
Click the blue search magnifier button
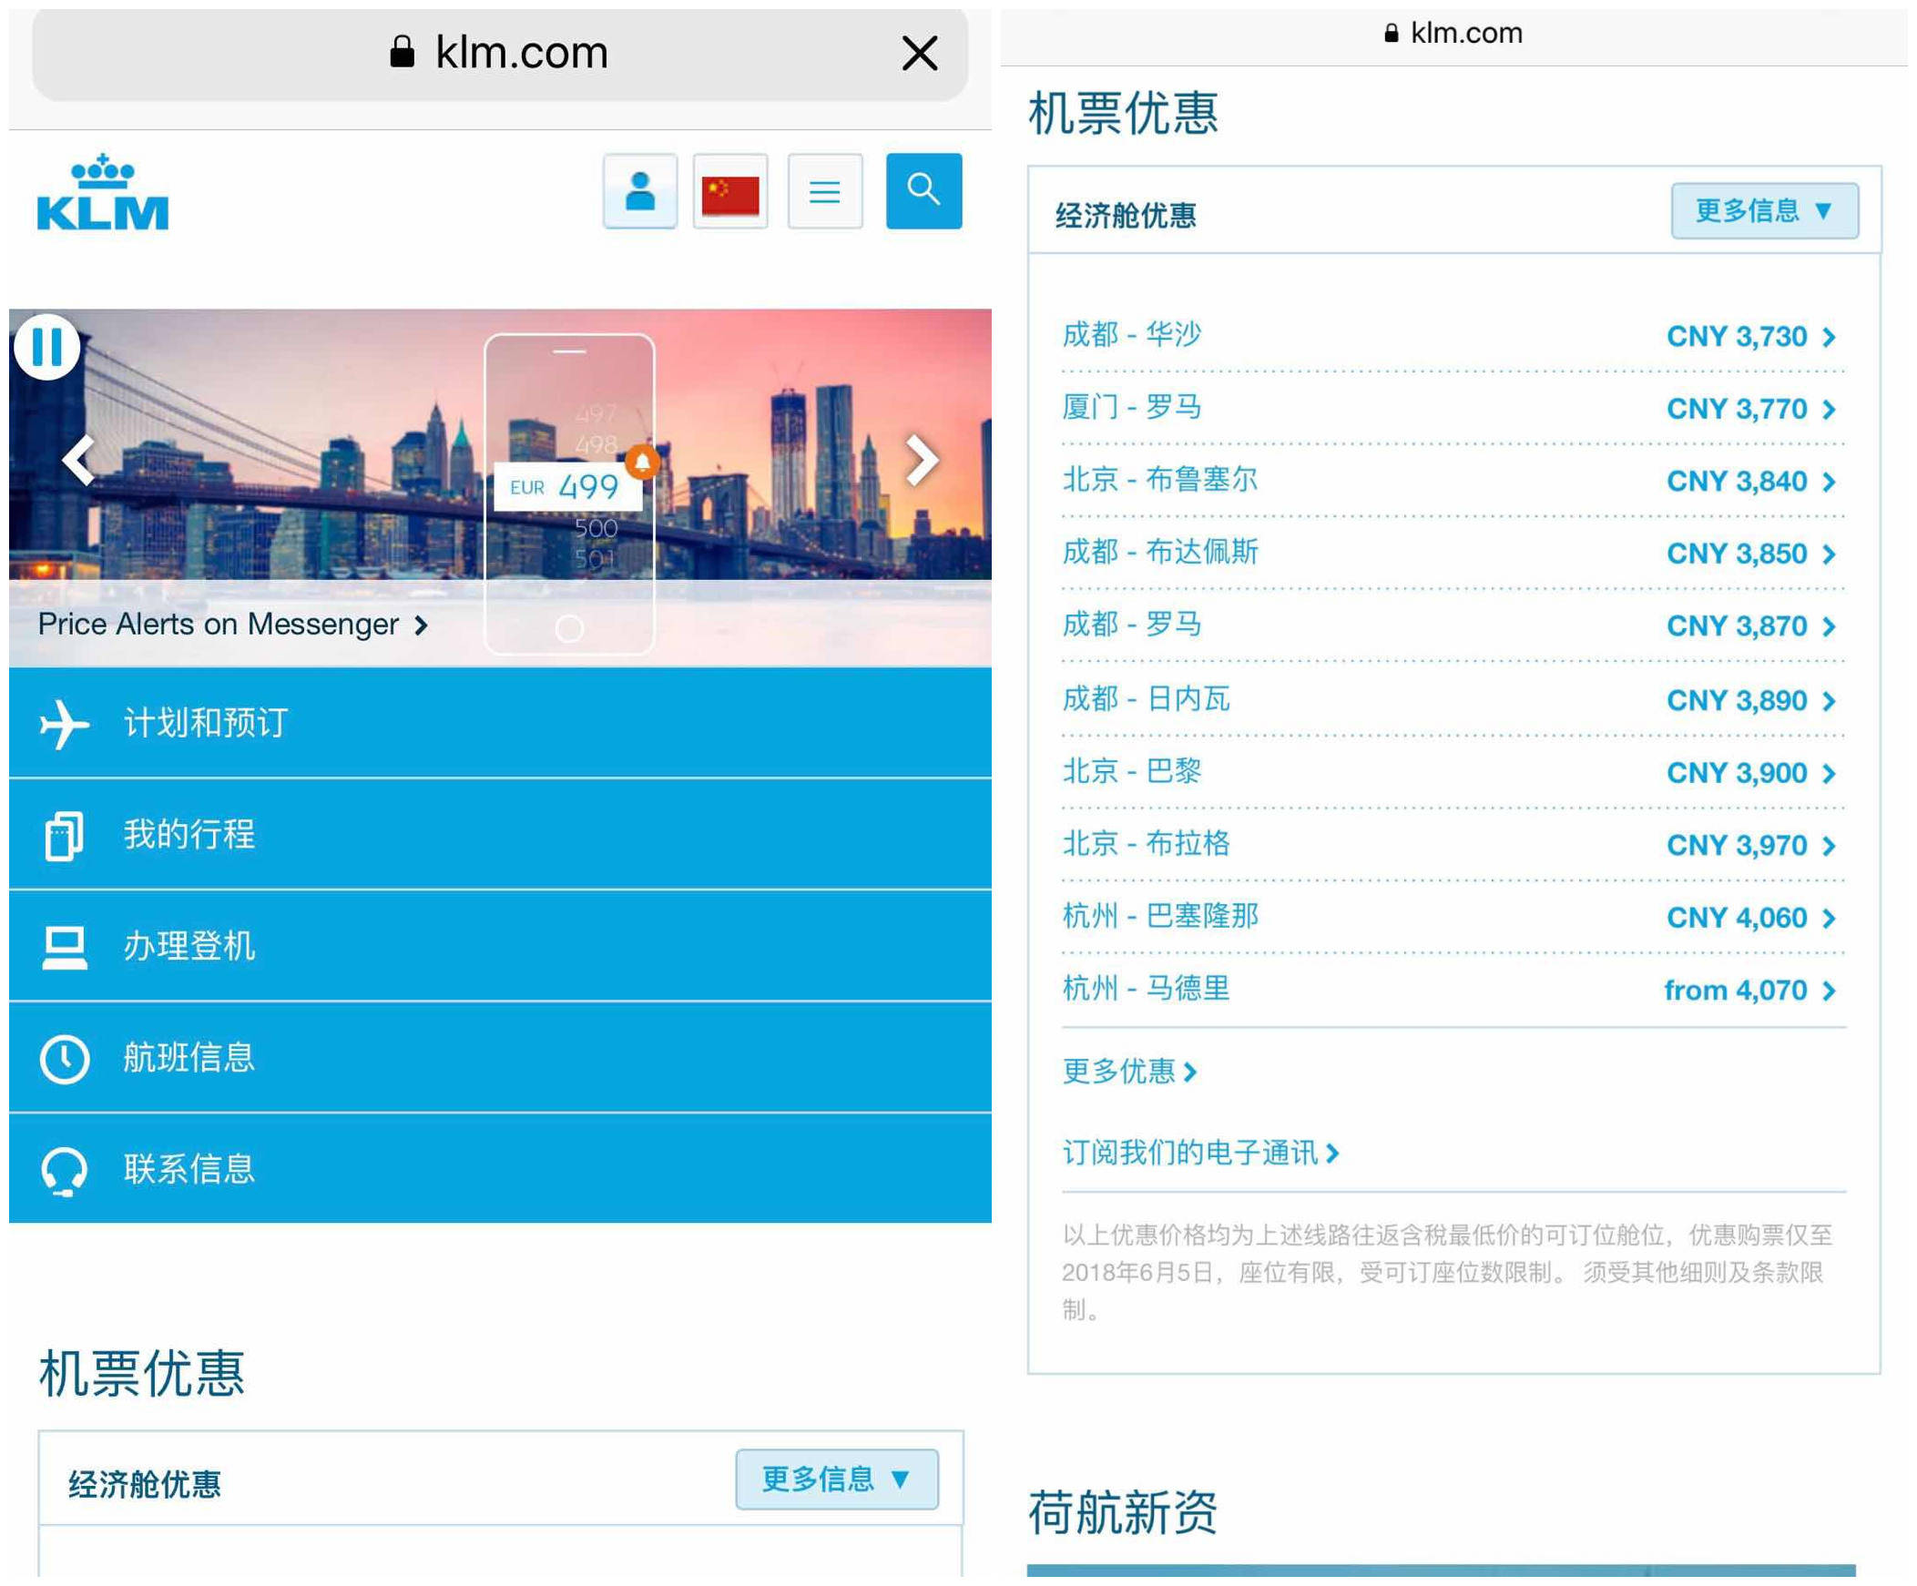tap(923, 190)
